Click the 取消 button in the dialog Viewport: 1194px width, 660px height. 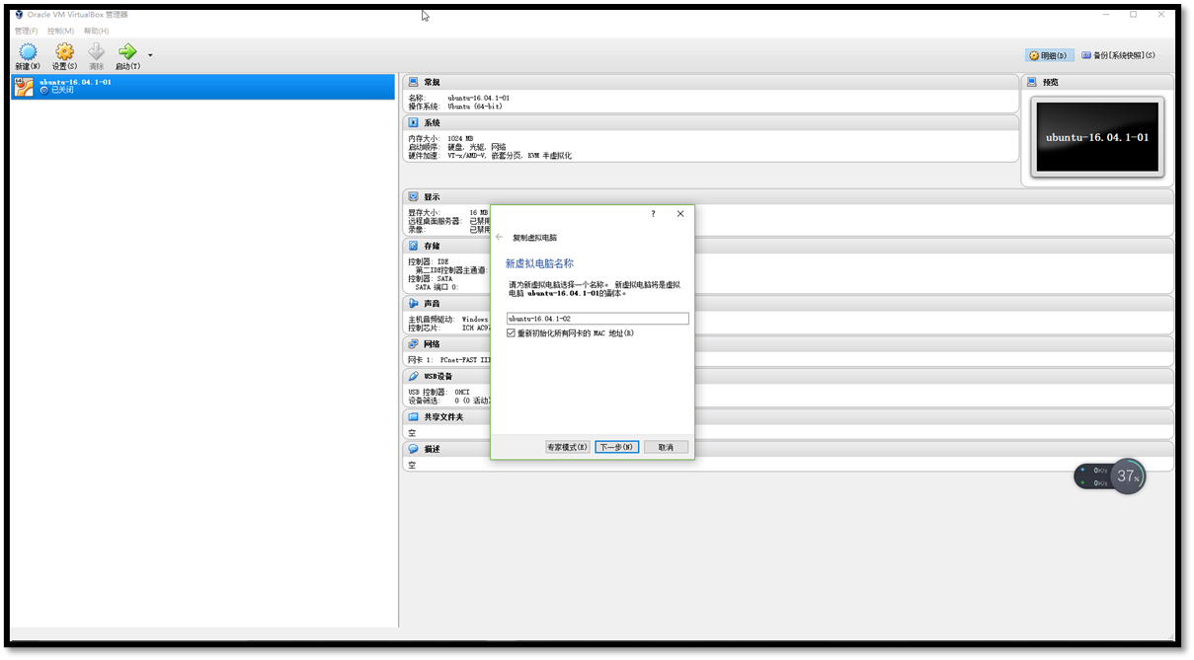pos(666,447)
